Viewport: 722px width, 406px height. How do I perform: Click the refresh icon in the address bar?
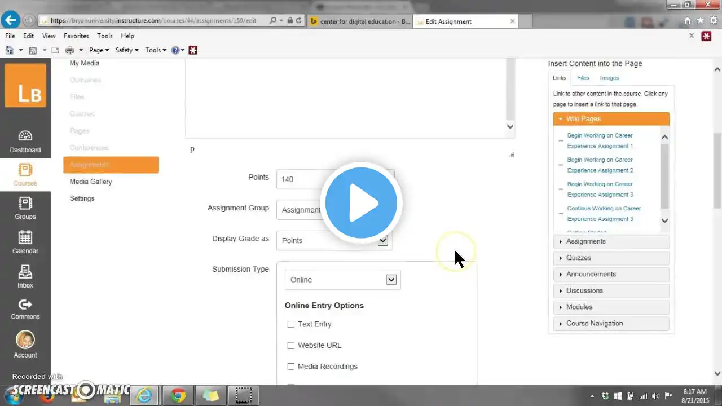pyautogui.click(x=299, y=20)
